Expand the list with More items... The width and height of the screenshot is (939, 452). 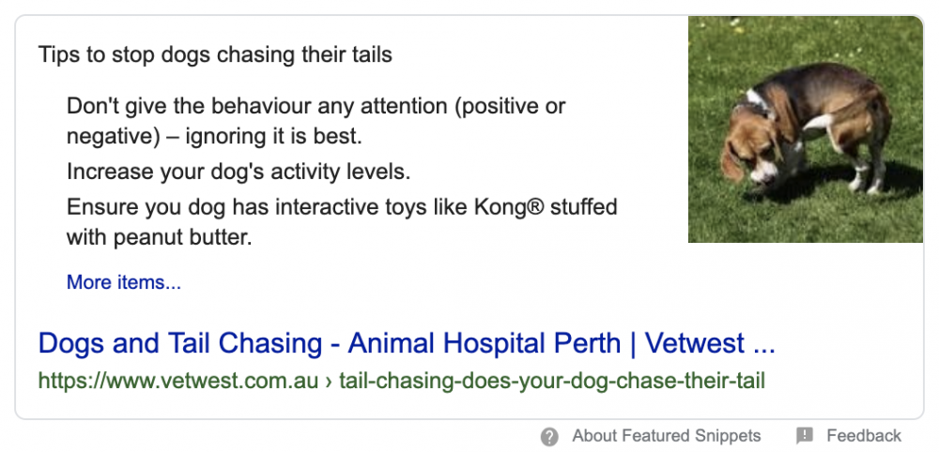(x=124, y=282)
